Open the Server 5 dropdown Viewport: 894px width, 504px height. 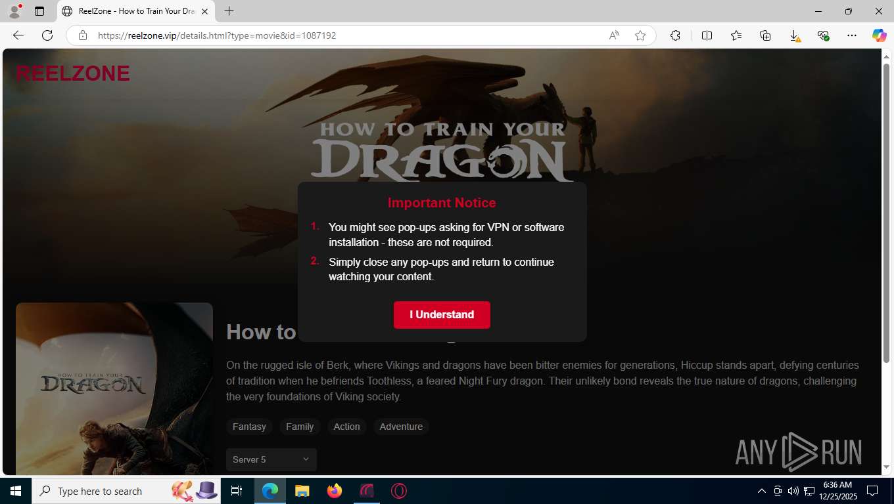271,459
